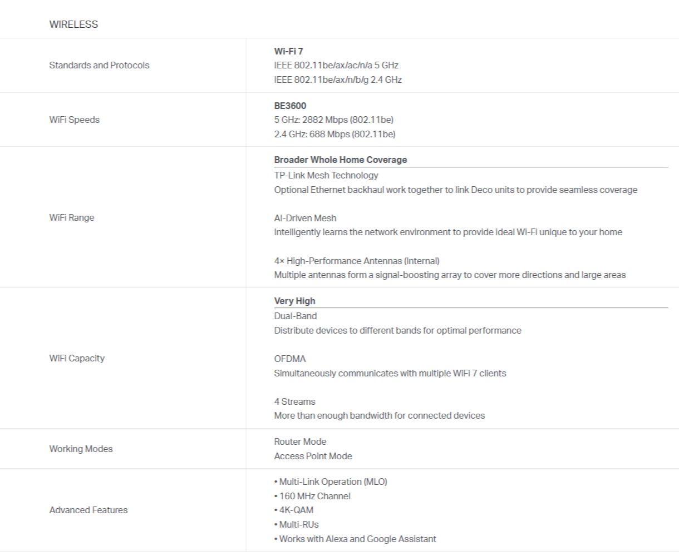This screenshot has width=679, height=556.
Task: Select the WiFi Range row label
Action: pyautogui.click(x=71, y=217)
